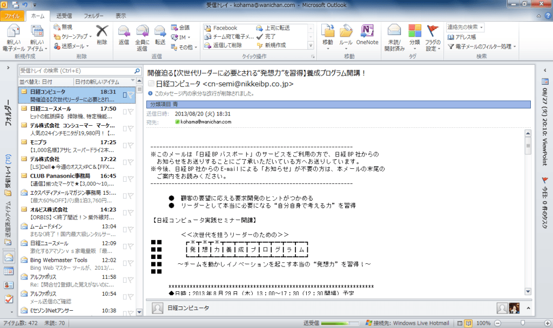Toggle category box on デル株式会社 17:22 message

point(125,162)
